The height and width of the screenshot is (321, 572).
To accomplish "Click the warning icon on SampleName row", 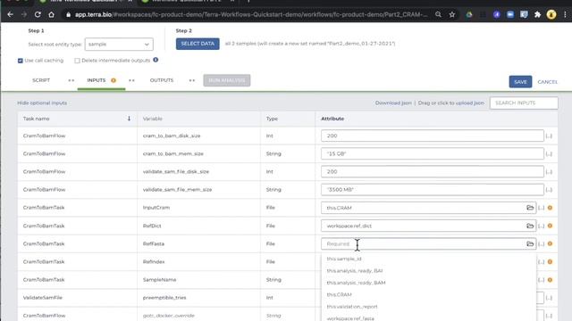I will (x=550, y=279).
